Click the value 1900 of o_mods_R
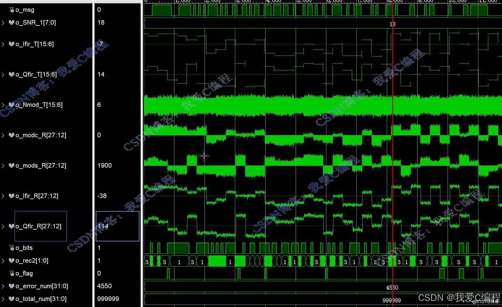Screen dimensions: 502x307 (x=104, y=166)
